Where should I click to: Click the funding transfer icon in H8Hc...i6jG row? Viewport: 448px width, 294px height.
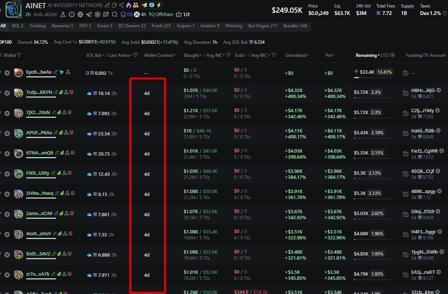(406, 93)
